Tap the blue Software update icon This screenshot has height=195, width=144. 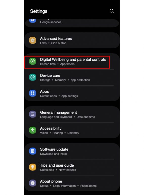(x=33, y=151)
